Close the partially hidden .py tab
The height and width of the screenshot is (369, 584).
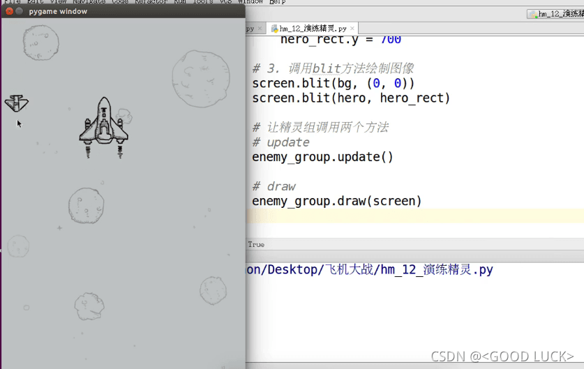coord(260,29)
